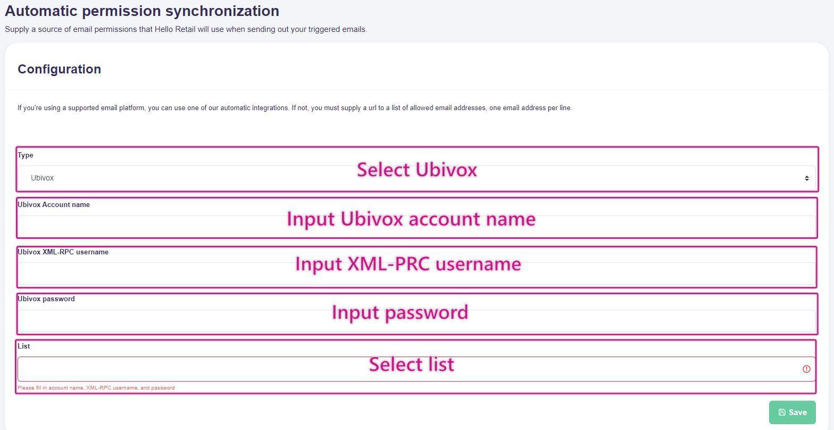Click the red error icon in List field

pos(806,369)
